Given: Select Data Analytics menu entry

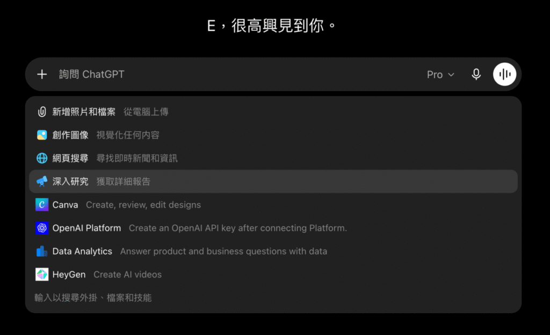Looking at the screenshot, I should click(273, 251).
